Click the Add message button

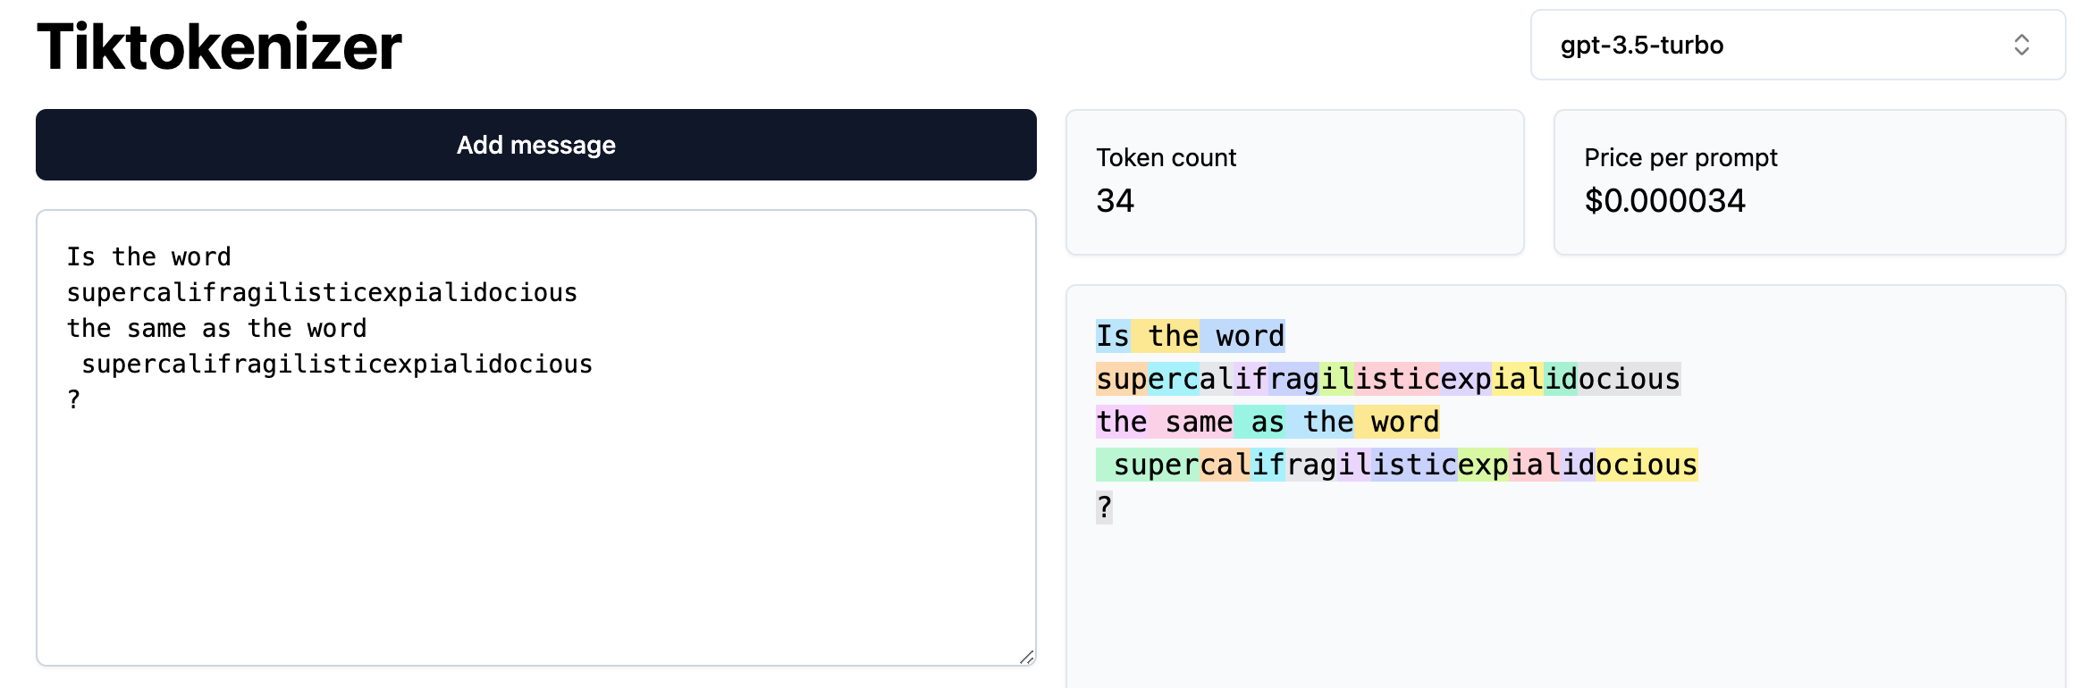(x=536, y=145)
